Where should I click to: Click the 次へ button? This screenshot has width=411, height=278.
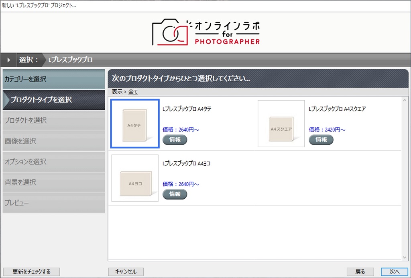[x=394, y=272]
